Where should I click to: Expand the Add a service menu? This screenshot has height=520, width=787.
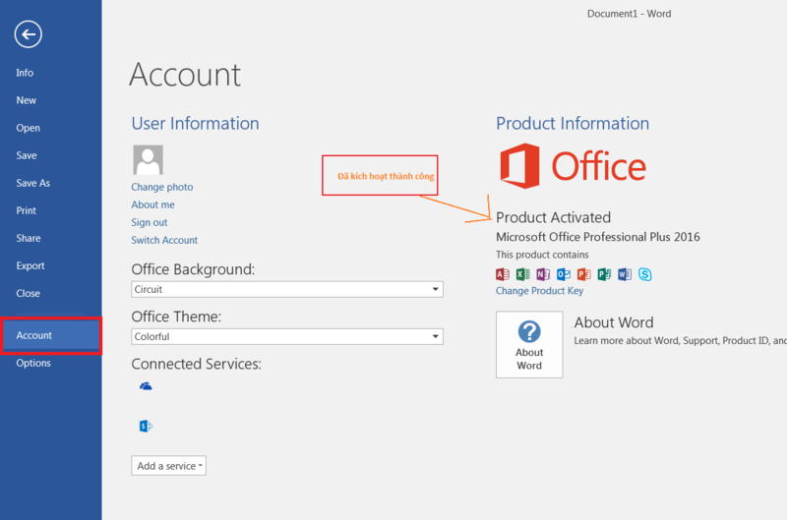click(x=168, y=466)
